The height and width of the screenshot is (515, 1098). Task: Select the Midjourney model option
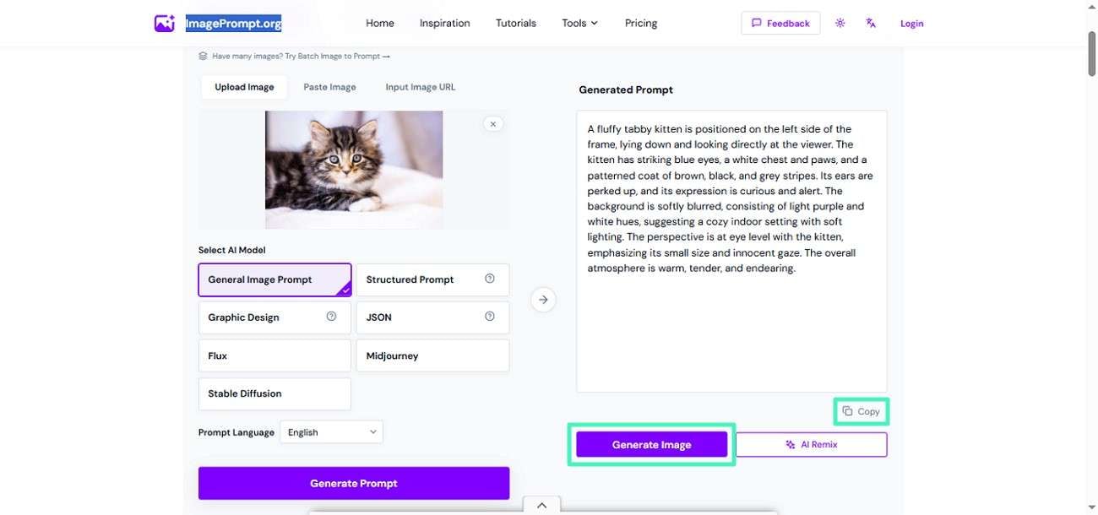click(x=432, y=355)
